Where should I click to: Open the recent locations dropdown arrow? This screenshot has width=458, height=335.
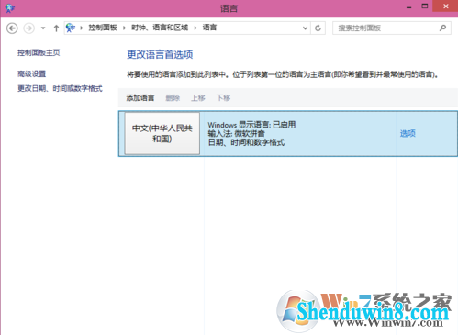[43, 28]
